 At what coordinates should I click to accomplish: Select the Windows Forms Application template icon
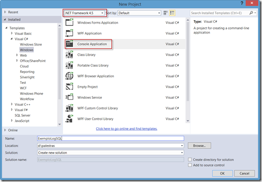point(69,22)
